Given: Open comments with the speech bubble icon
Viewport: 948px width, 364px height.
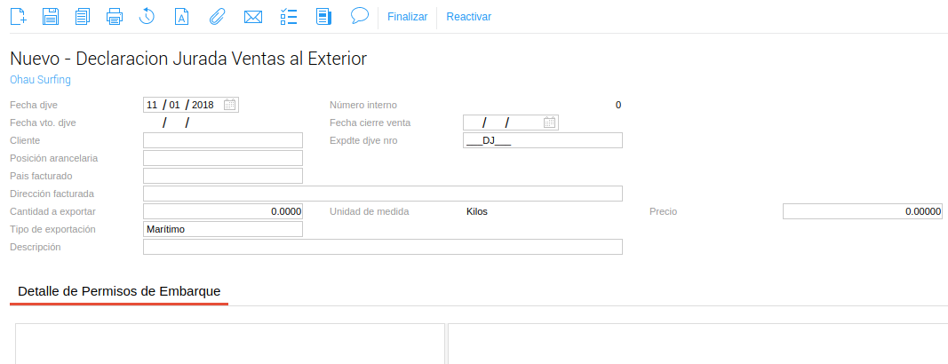Looking at the screenshot, I should click(359, 16).
